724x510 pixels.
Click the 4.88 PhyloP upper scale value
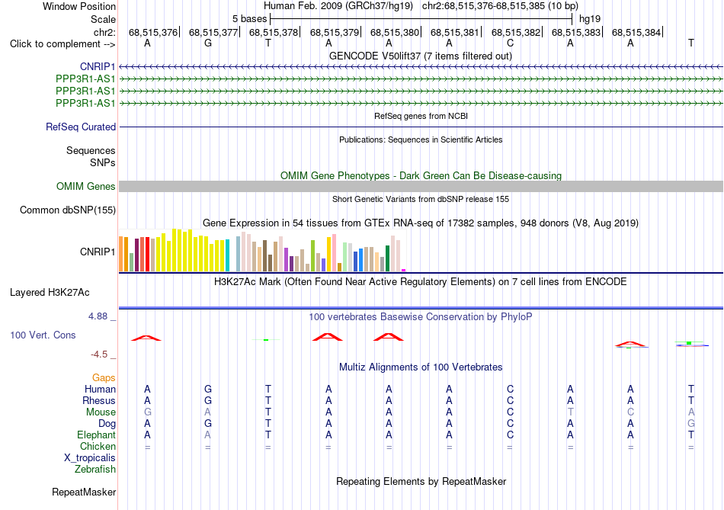[98, 316]
